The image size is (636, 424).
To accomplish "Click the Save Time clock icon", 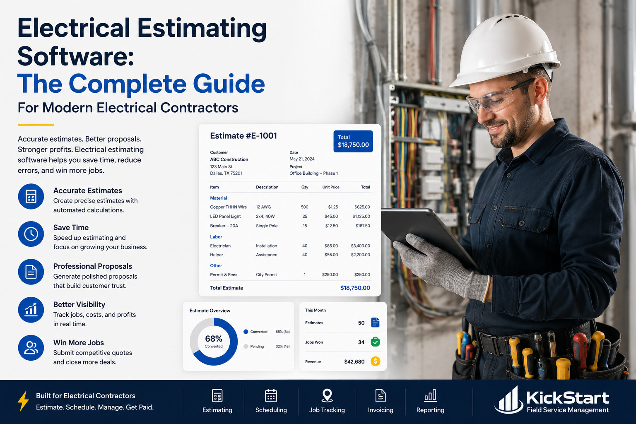I will pos(31,234).
